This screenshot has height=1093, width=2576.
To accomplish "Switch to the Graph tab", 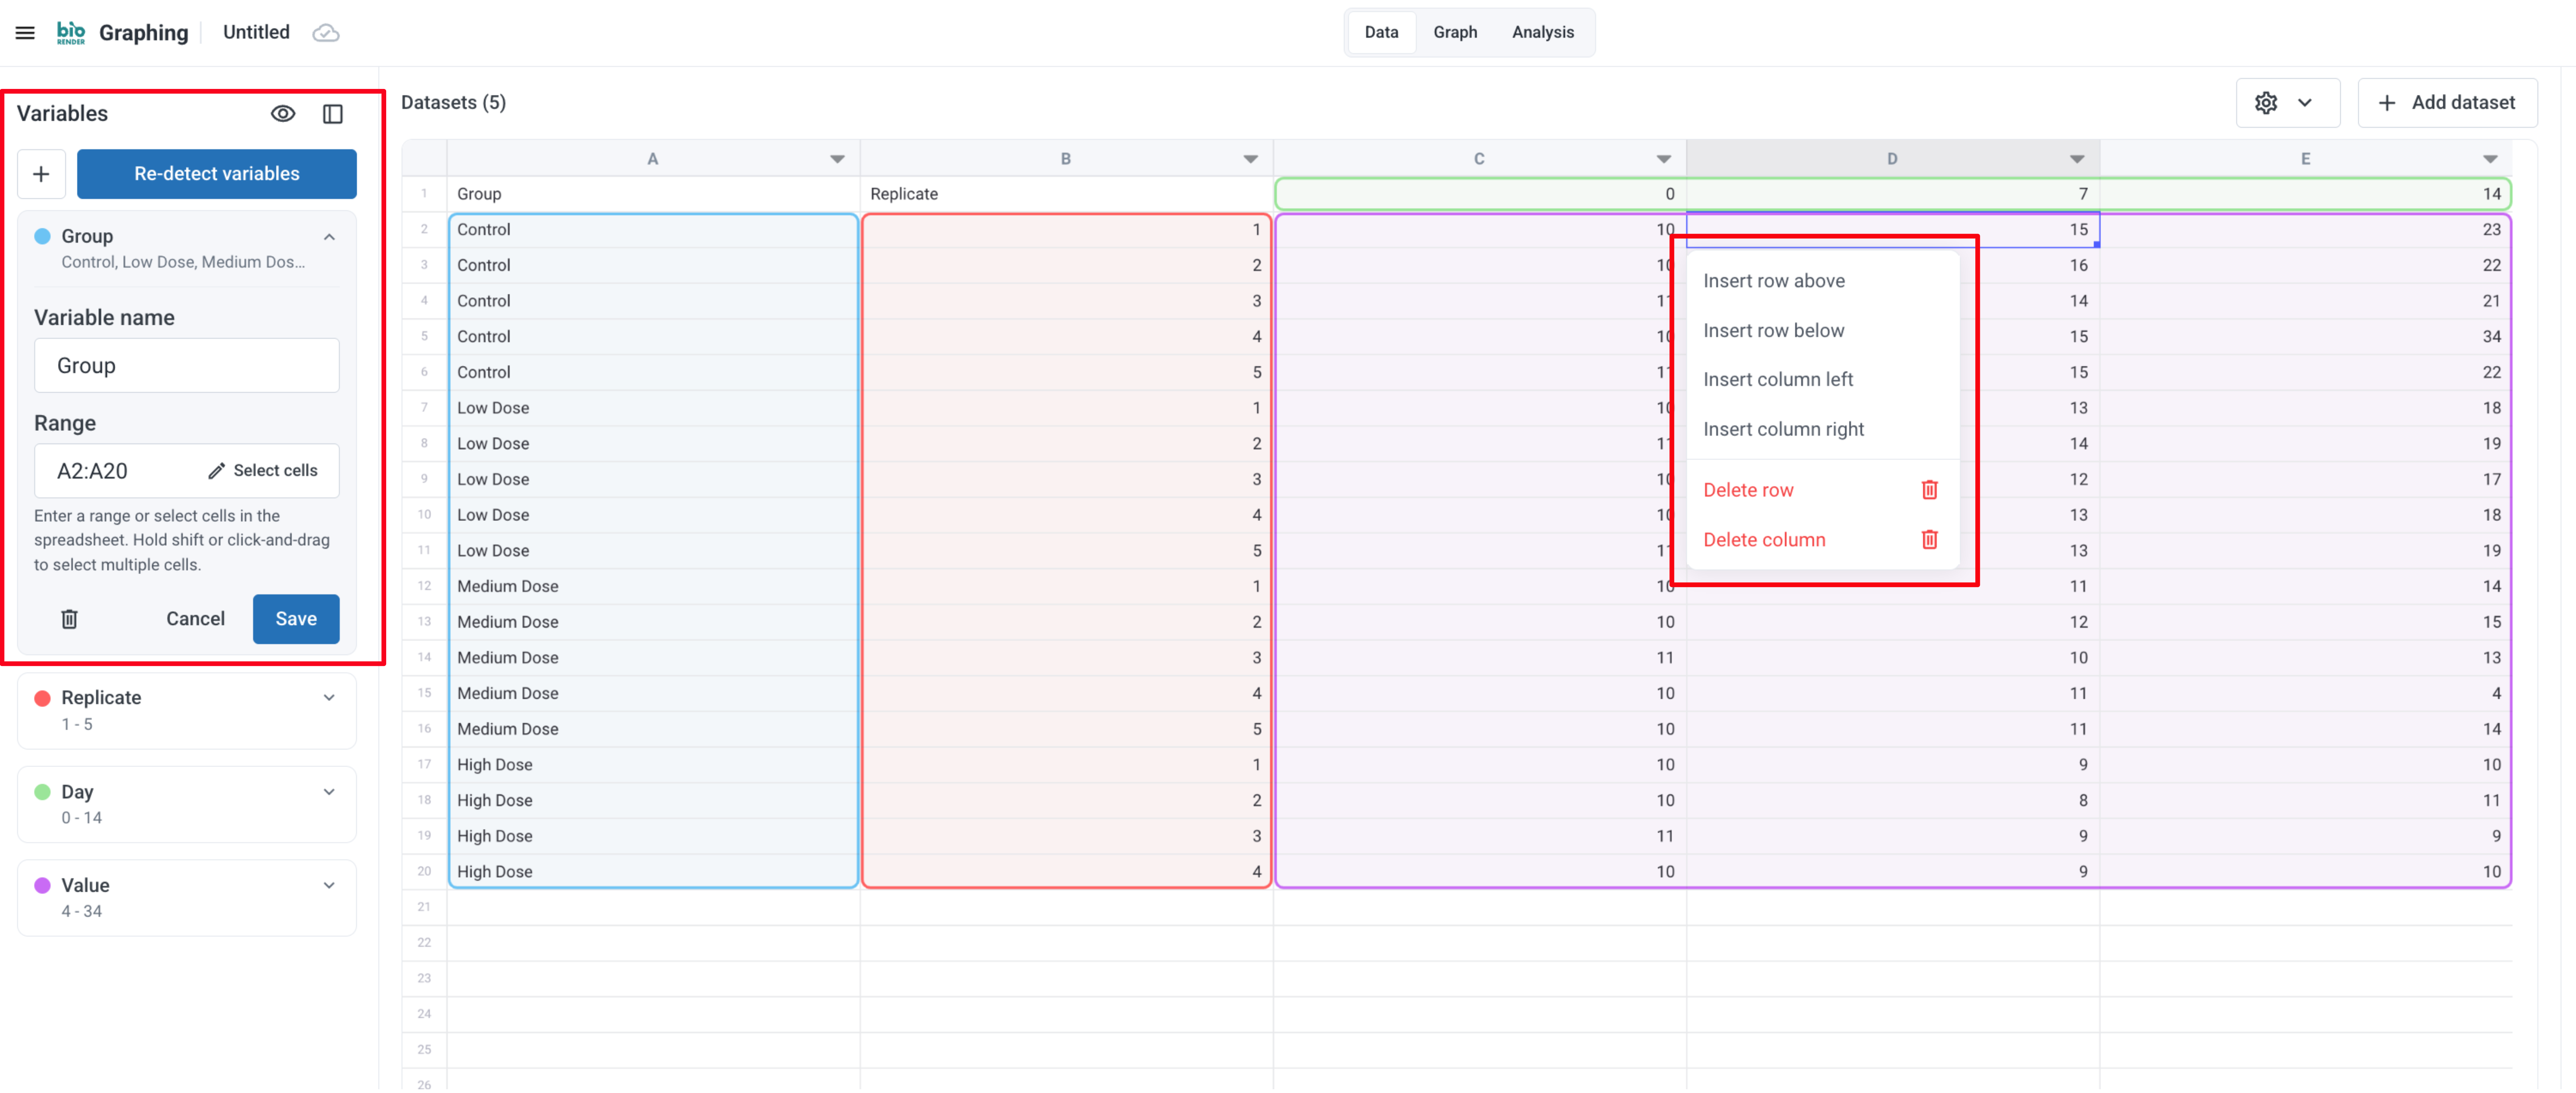I will tap(1455, 33).
